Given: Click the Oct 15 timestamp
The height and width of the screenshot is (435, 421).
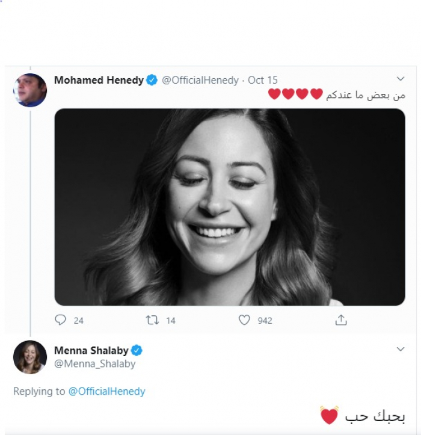Looking at the screenshot, I should click(263, 80).
